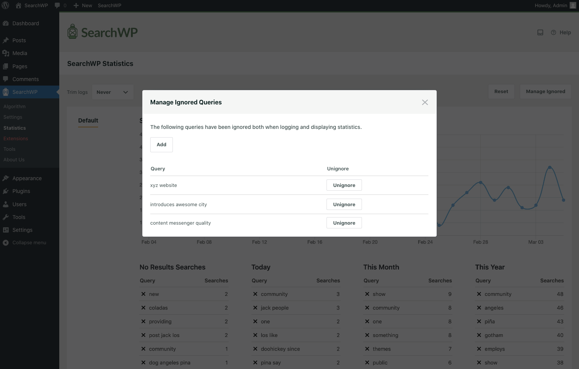The image size is (579, 369).
Task: Open the Trim logs 'Never' dropdown
Action: (x=112, y=92)
